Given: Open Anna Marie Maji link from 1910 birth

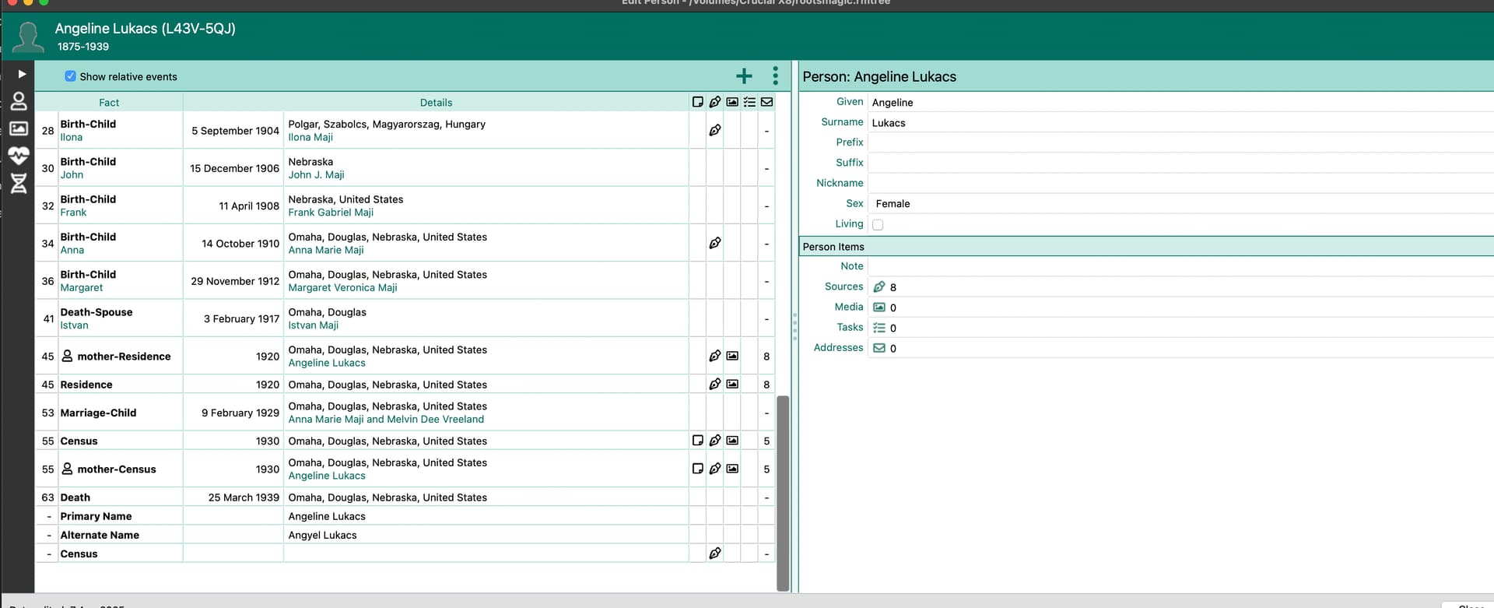Looking at the screenshot, I should point(326,250).
